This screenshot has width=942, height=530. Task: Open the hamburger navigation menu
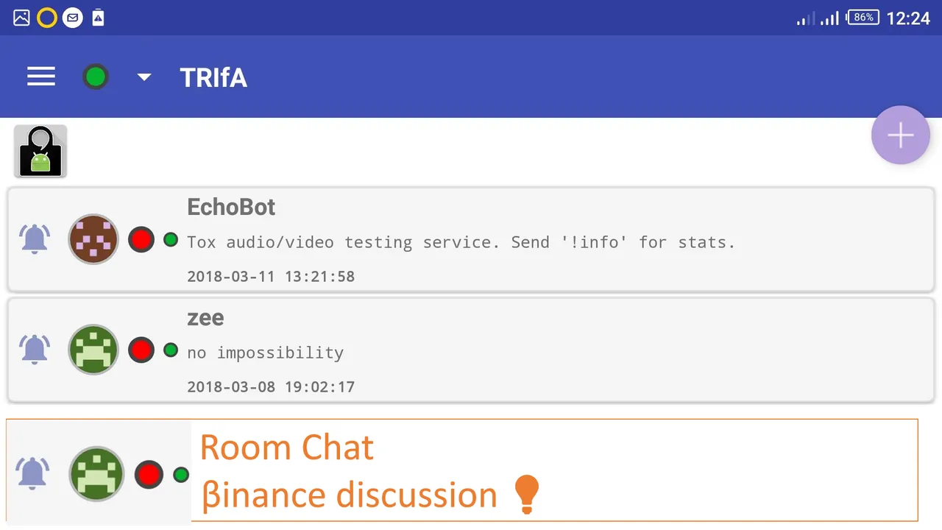click(x=41, y=77)
